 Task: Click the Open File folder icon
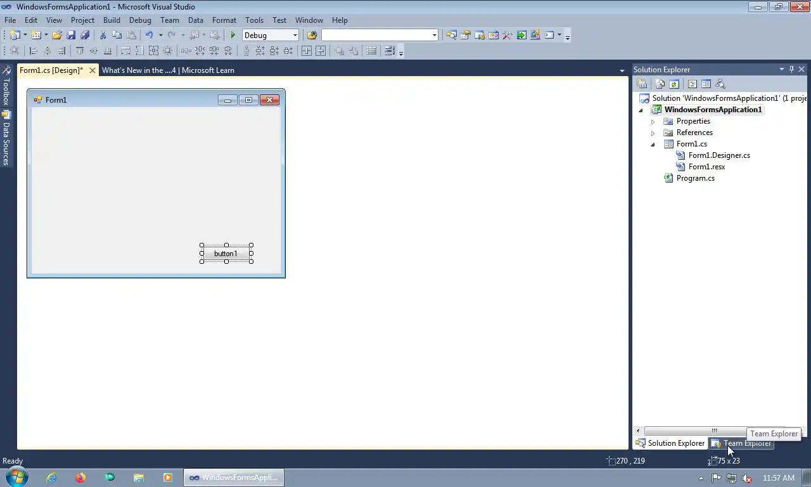coord(56,36)
